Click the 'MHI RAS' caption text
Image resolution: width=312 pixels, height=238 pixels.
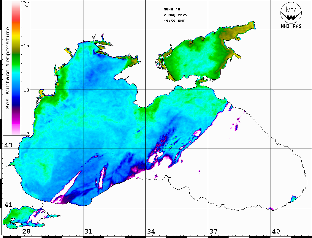pos(291,26)
